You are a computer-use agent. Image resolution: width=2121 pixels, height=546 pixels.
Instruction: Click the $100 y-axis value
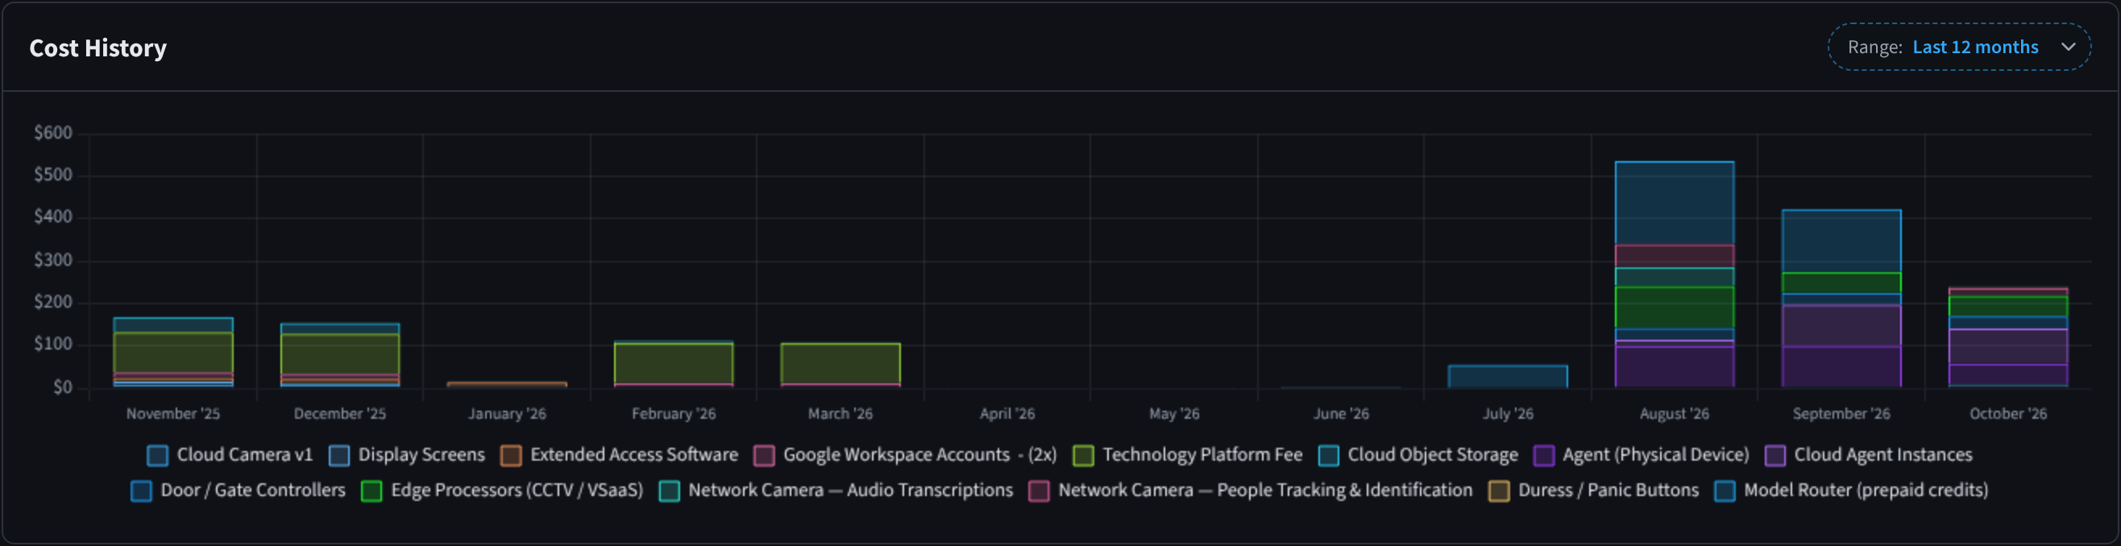pos(53,344)
